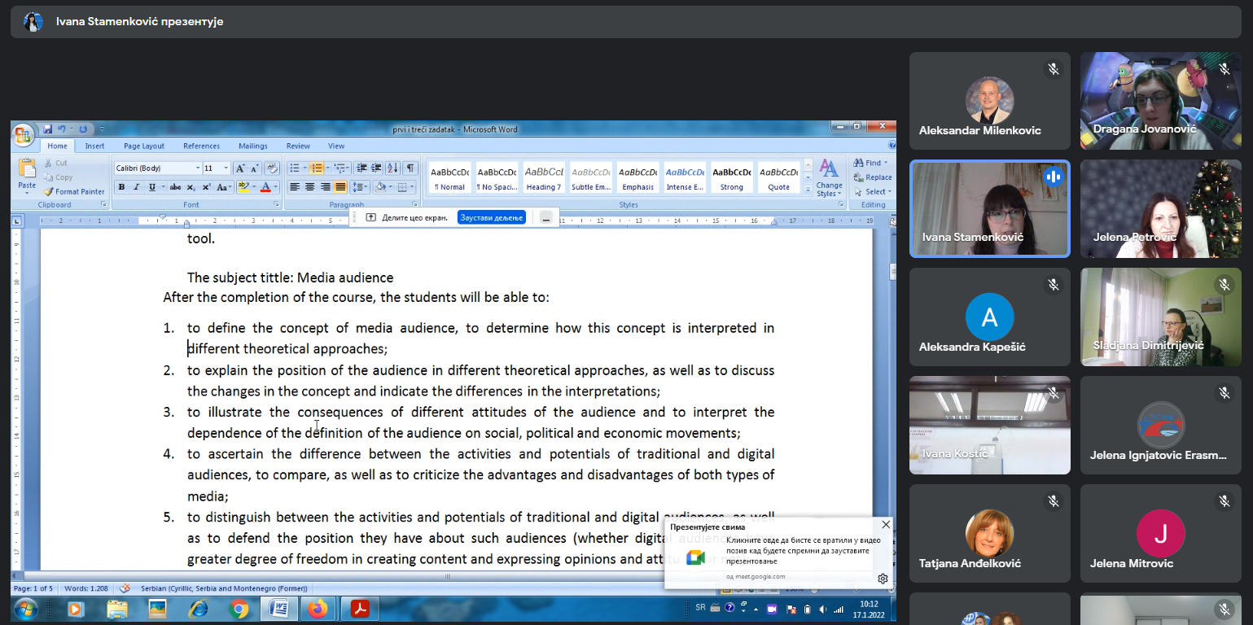Screen dimensions: 1253x625
Task: Show paragraph marks with the pilcrow icon
Action: pyautogui.click(x=410, y=168)
